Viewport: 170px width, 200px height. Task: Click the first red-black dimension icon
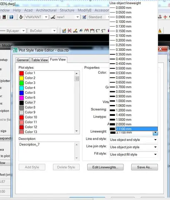point(86,30)
